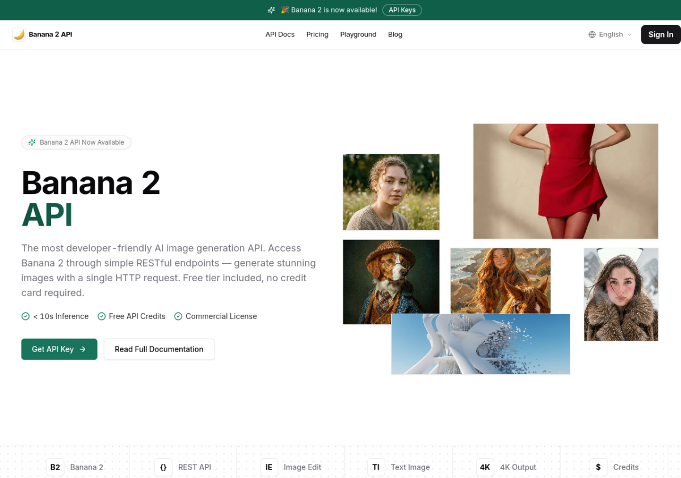This screenshot has height=478, width=681.
Task: Open the Playground nav item
Action: click(x=358, y=35)
